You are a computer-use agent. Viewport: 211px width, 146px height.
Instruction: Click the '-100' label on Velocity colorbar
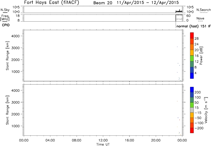[199, 123]
